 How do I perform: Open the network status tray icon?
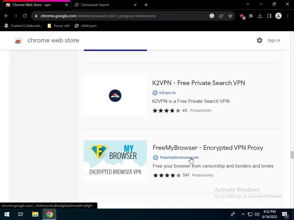(250, 214)
